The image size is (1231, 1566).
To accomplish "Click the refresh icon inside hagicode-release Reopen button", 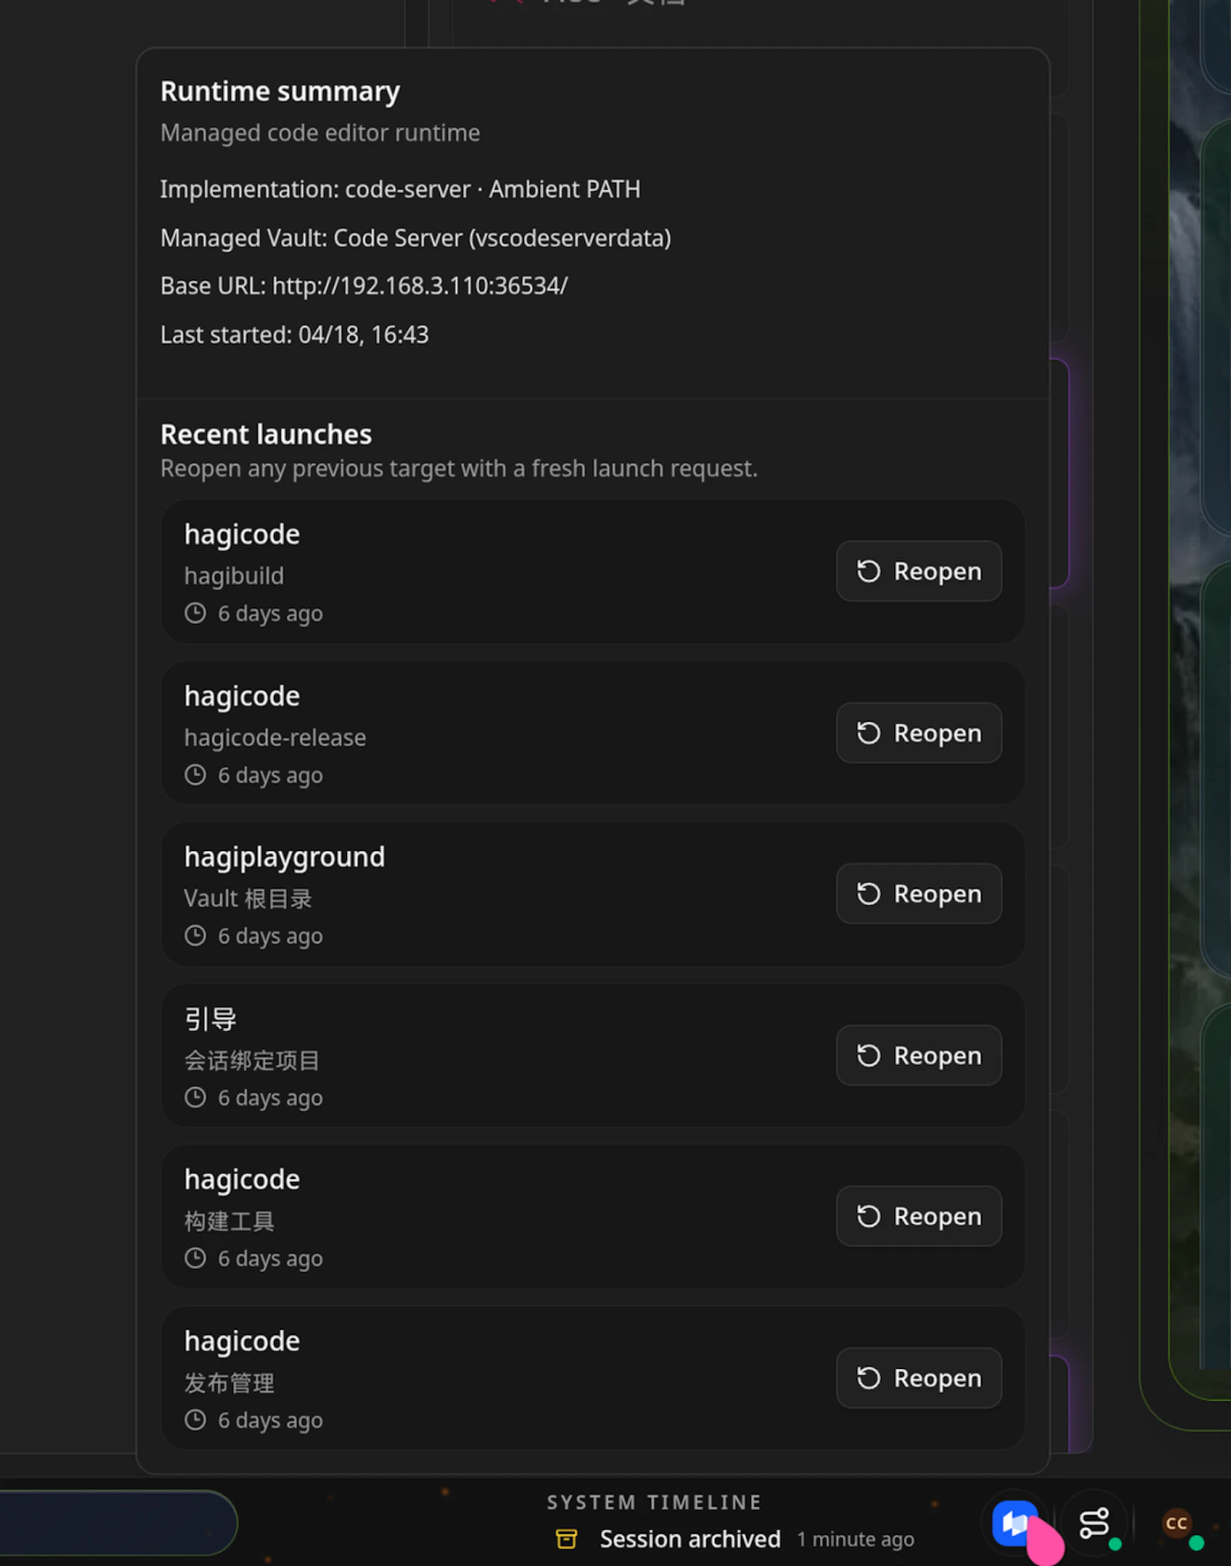I will pos(868,733).
